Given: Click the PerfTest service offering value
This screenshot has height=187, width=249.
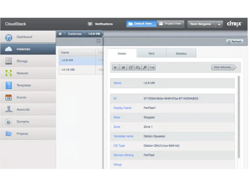Looking at the screenshot, I should click(x=149, y=155).
